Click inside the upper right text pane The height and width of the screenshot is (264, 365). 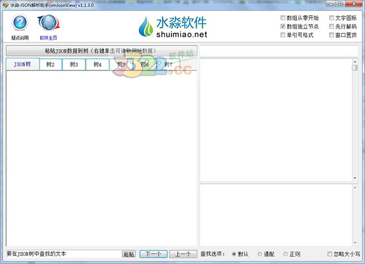click(x=276, y=120)
